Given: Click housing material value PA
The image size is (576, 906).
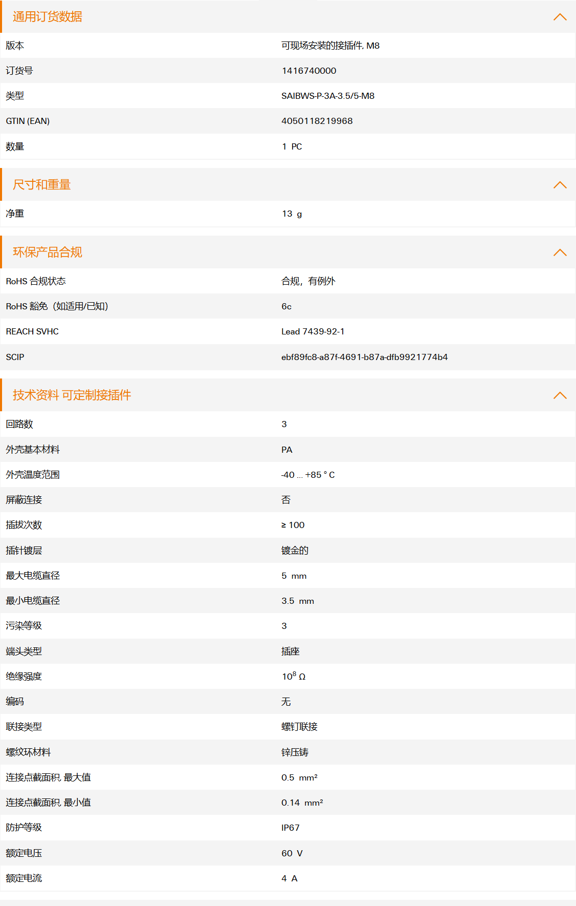Looking at the screenshot, I should pyautogui.click(x=287, y=450).
